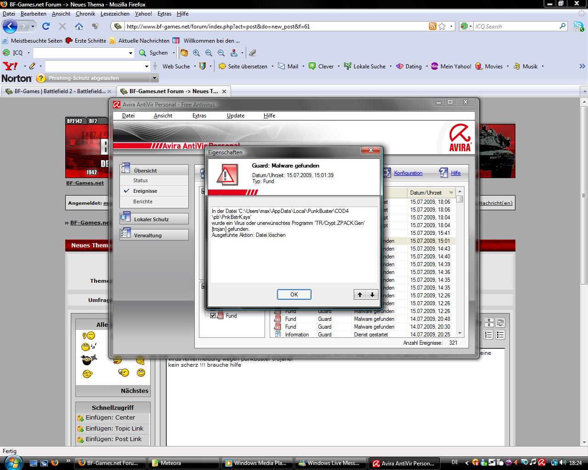Click the ICQ toolbar zoom-out magnifier
The width and height of the screenshot is (588, 470).
(x=221, y=53)
